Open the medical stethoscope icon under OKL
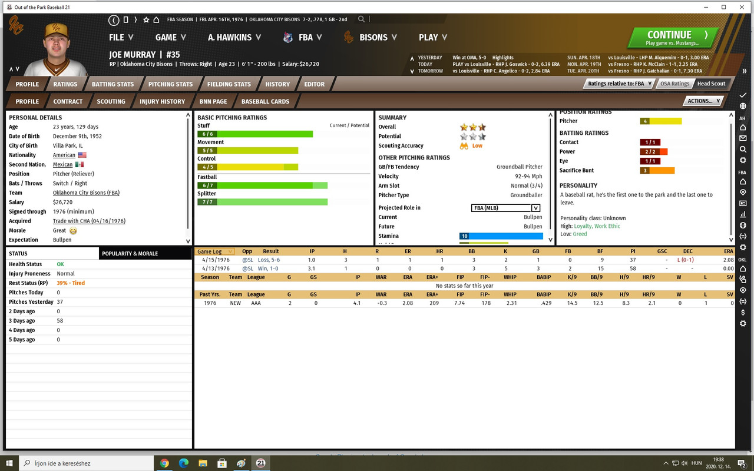 click(743, 280)
